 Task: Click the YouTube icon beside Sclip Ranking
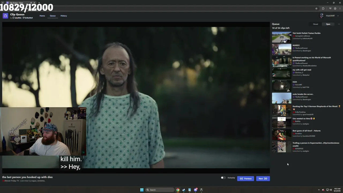tap(294, 112)
